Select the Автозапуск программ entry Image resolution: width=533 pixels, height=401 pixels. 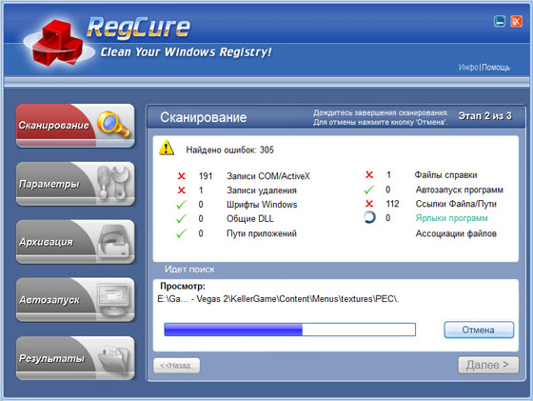click(459, 190)
